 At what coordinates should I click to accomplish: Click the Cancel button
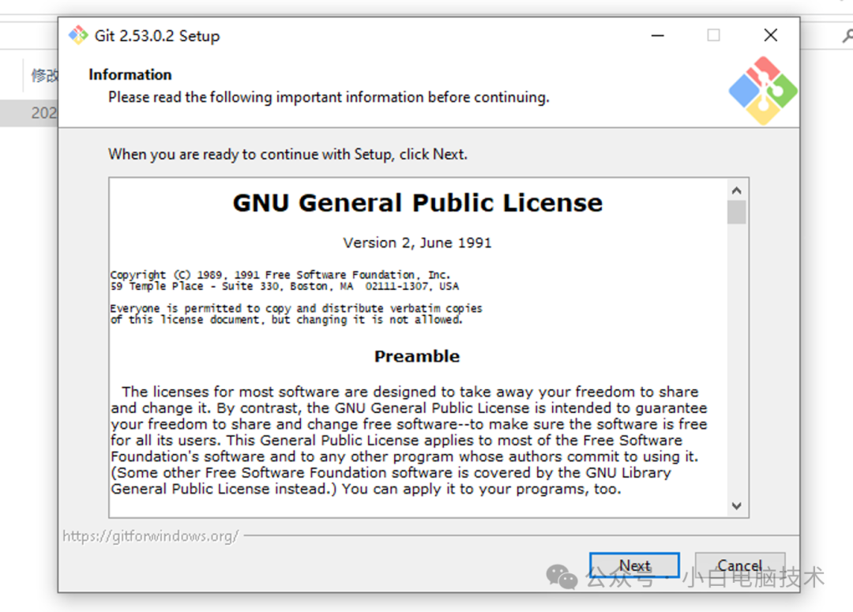[x=740, y=565]
